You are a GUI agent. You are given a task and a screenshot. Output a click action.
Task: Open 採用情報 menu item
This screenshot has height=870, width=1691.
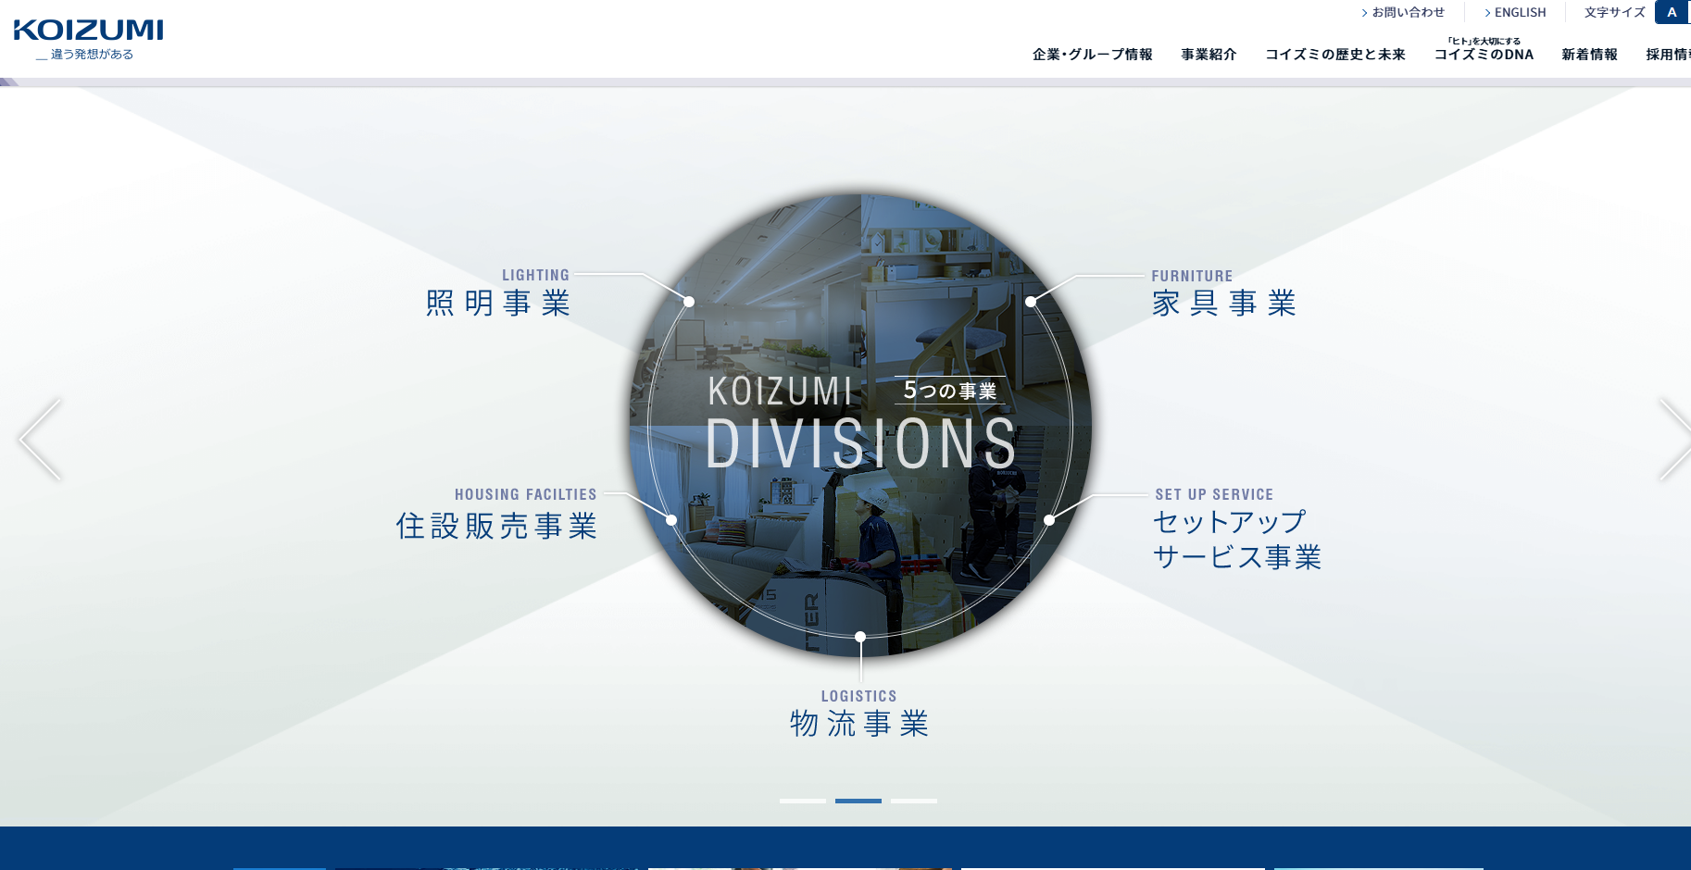coord(1668,55)
